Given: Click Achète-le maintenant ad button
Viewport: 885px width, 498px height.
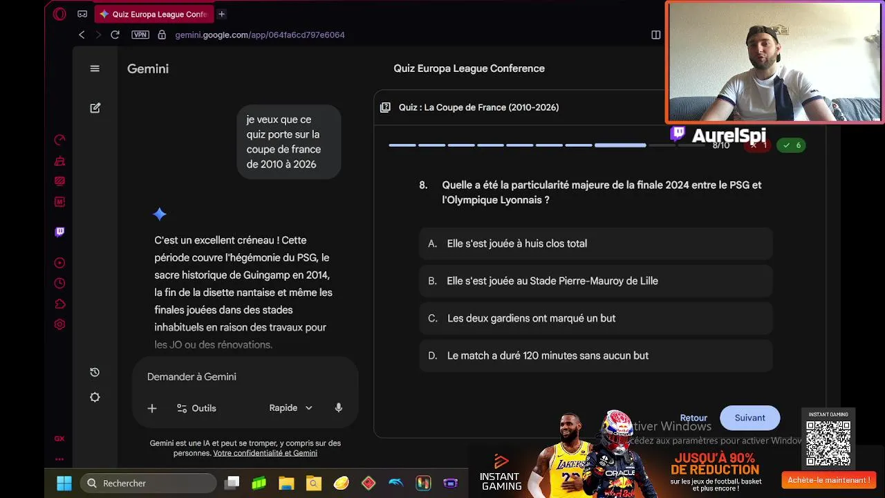Looking at the screenshot, I should coord(828,480).
